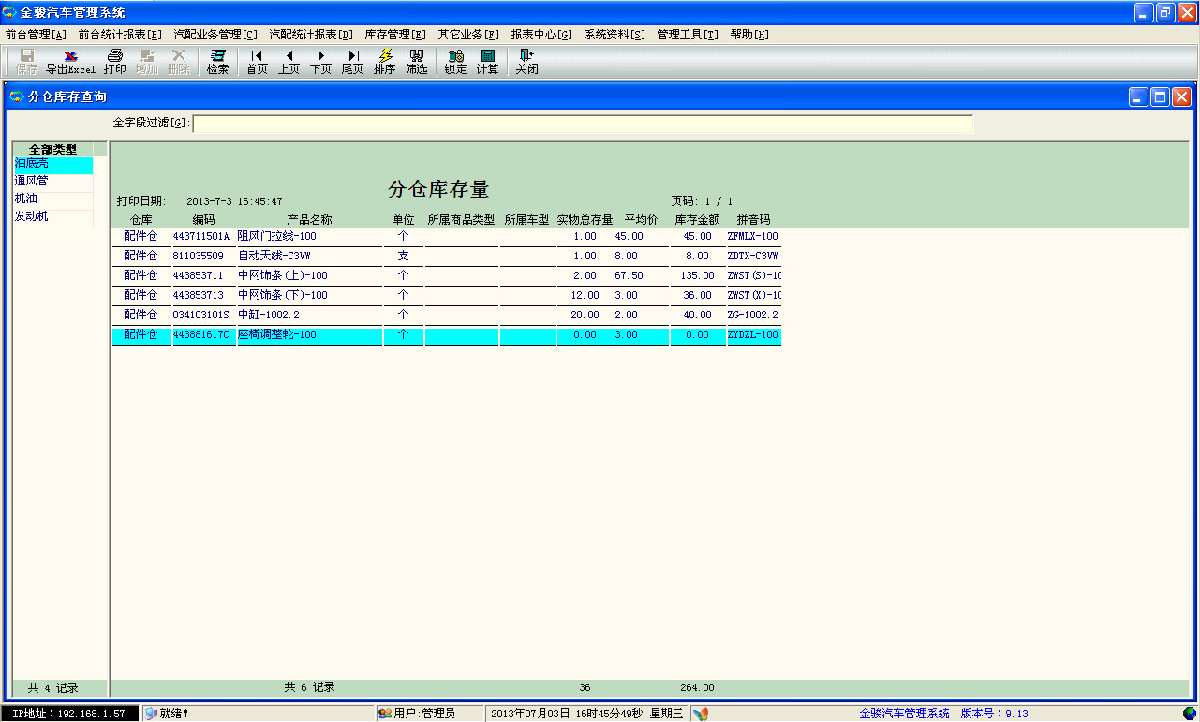1200x722 pixels.
Task: Click the 排序 (Sort) toolbar icon
Action: (x=385, y=62)
